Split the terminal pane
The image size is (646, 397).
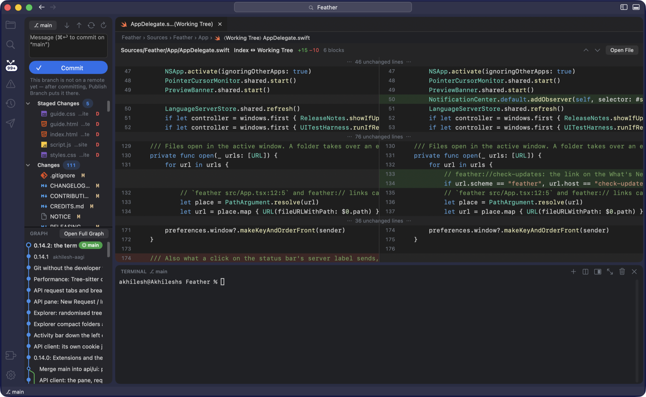pyautogui.click(x=585, y=271)
